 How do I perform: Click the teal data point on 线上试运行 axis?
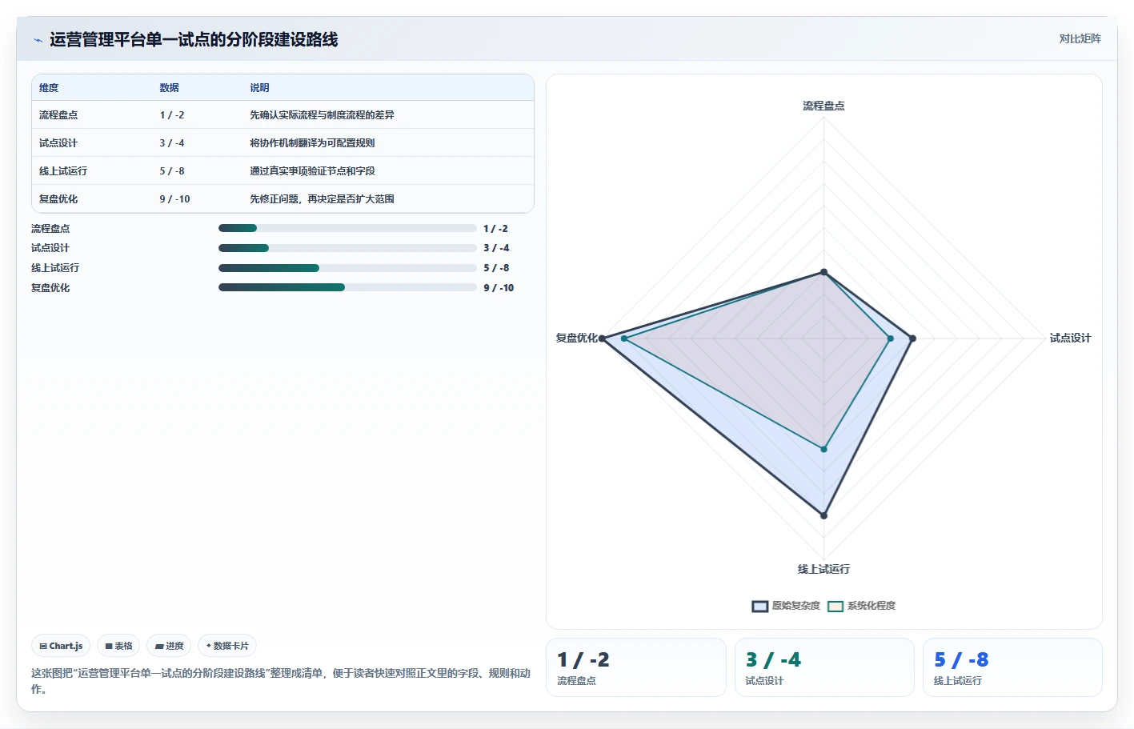pyautogui.click(x=823, y=449)
